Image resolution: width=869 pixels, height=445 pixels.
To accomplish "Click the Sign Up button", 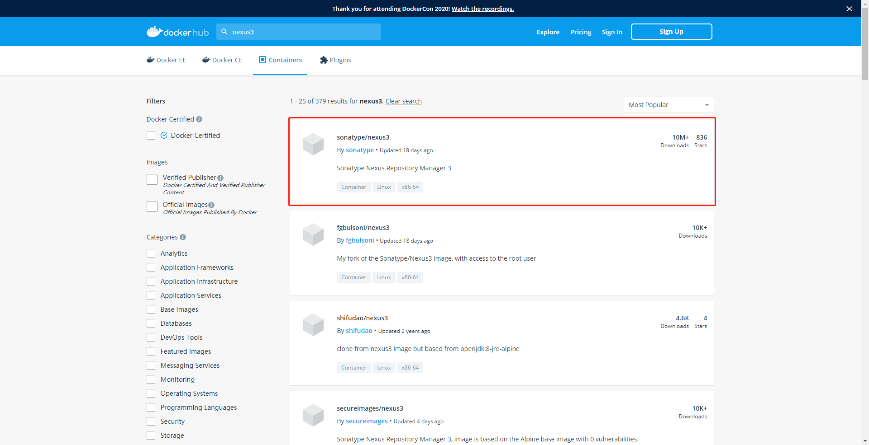I will (671, 32).
